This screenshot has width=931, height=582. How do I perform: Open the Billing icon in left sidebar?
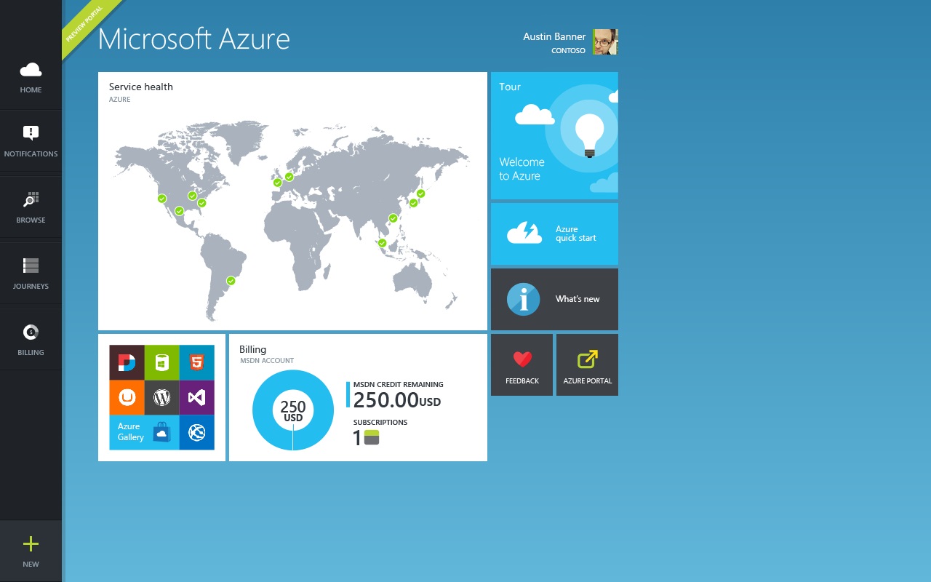tap(31, 332)
